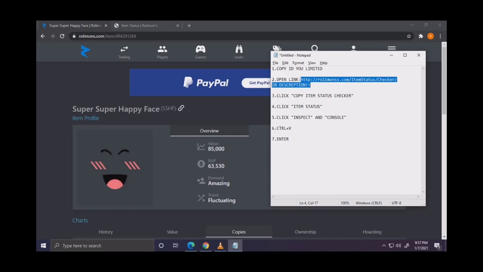Switch charts to Hoarding tab
The image size is (483, 272).
(372, 232)
